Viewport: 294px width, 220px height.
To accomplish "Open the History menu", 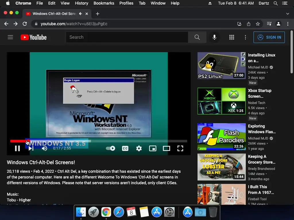I will [82, 3].
